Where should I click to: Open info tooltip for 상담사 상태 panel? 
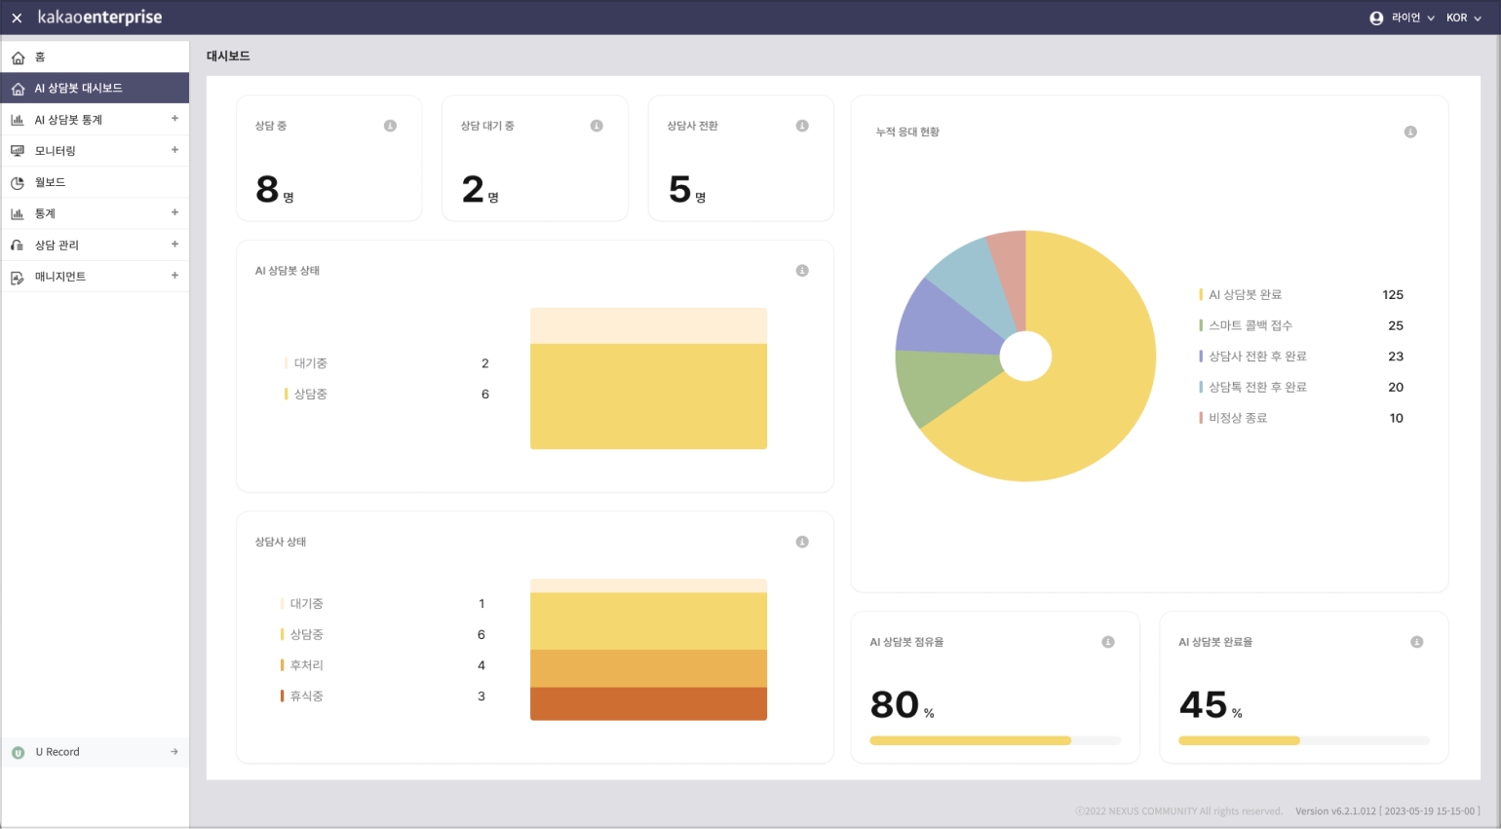click(802, 542)
